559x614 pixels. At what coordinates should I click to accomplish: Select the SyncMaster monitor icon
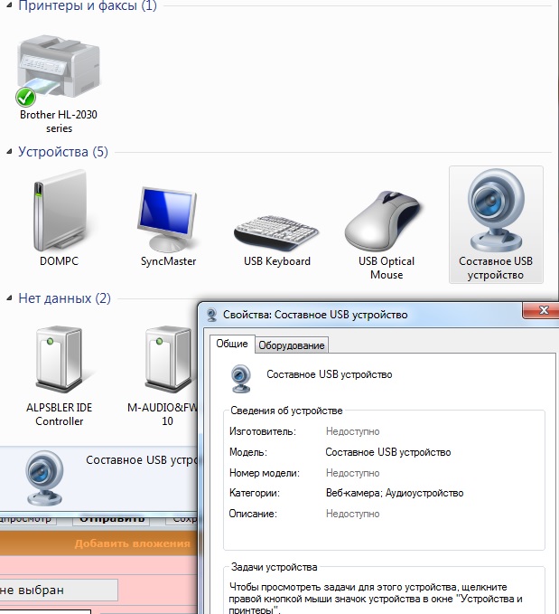(x=168, y=220)
